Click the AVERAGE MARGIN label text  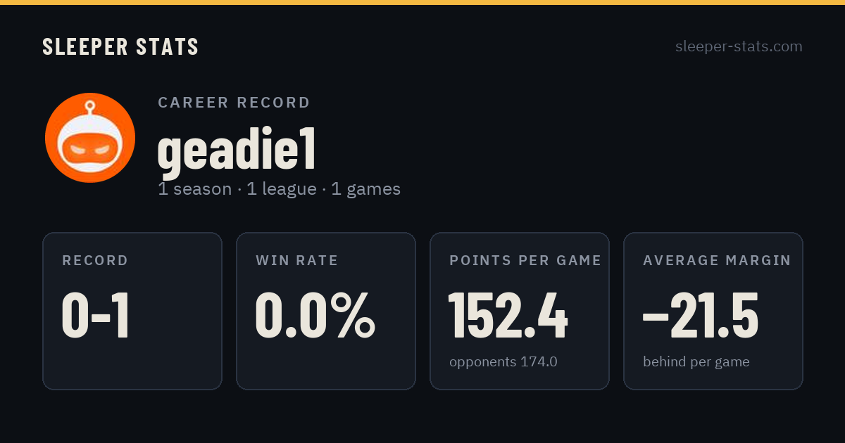[x=717, y=261]
